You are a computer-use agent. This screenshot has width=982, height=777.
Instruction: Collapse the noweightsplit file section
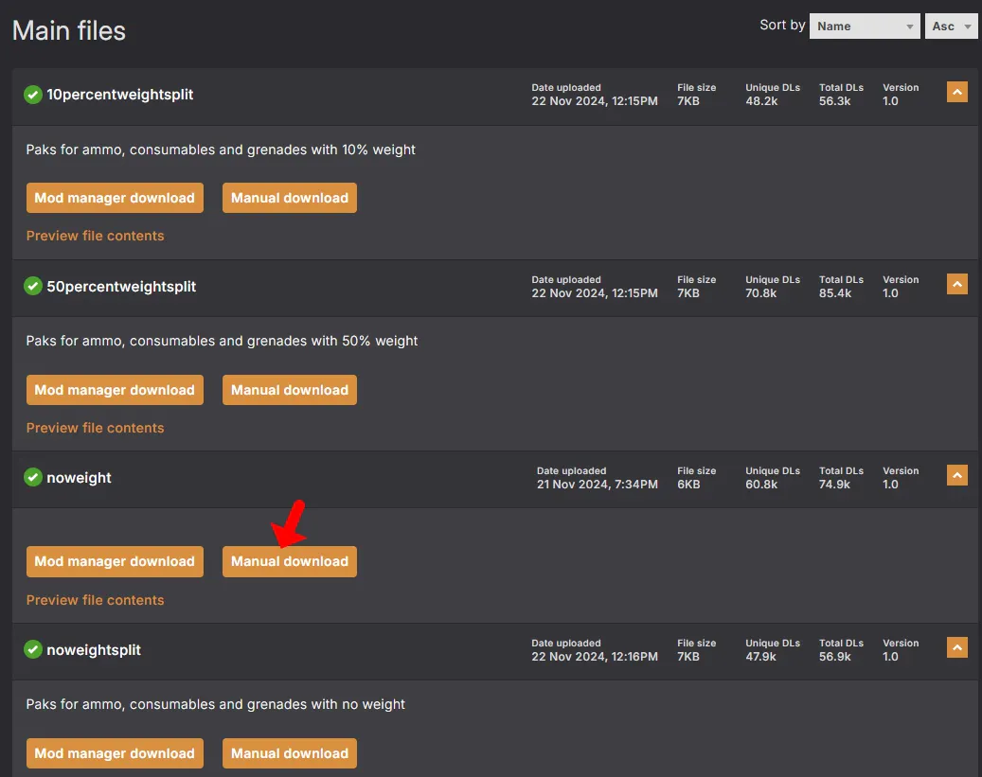click(956, 647)
